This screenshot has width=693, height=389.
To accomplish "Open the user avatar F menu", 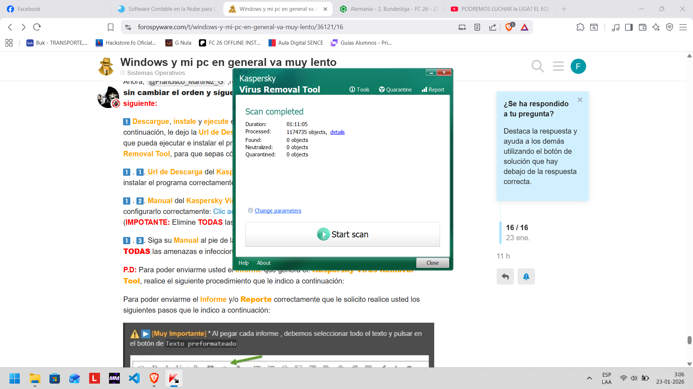I will pyautogui.click(x=578, y=66).
